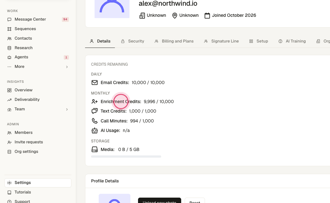
Task: Click the Research database icon
Action: tap(9, 48)
